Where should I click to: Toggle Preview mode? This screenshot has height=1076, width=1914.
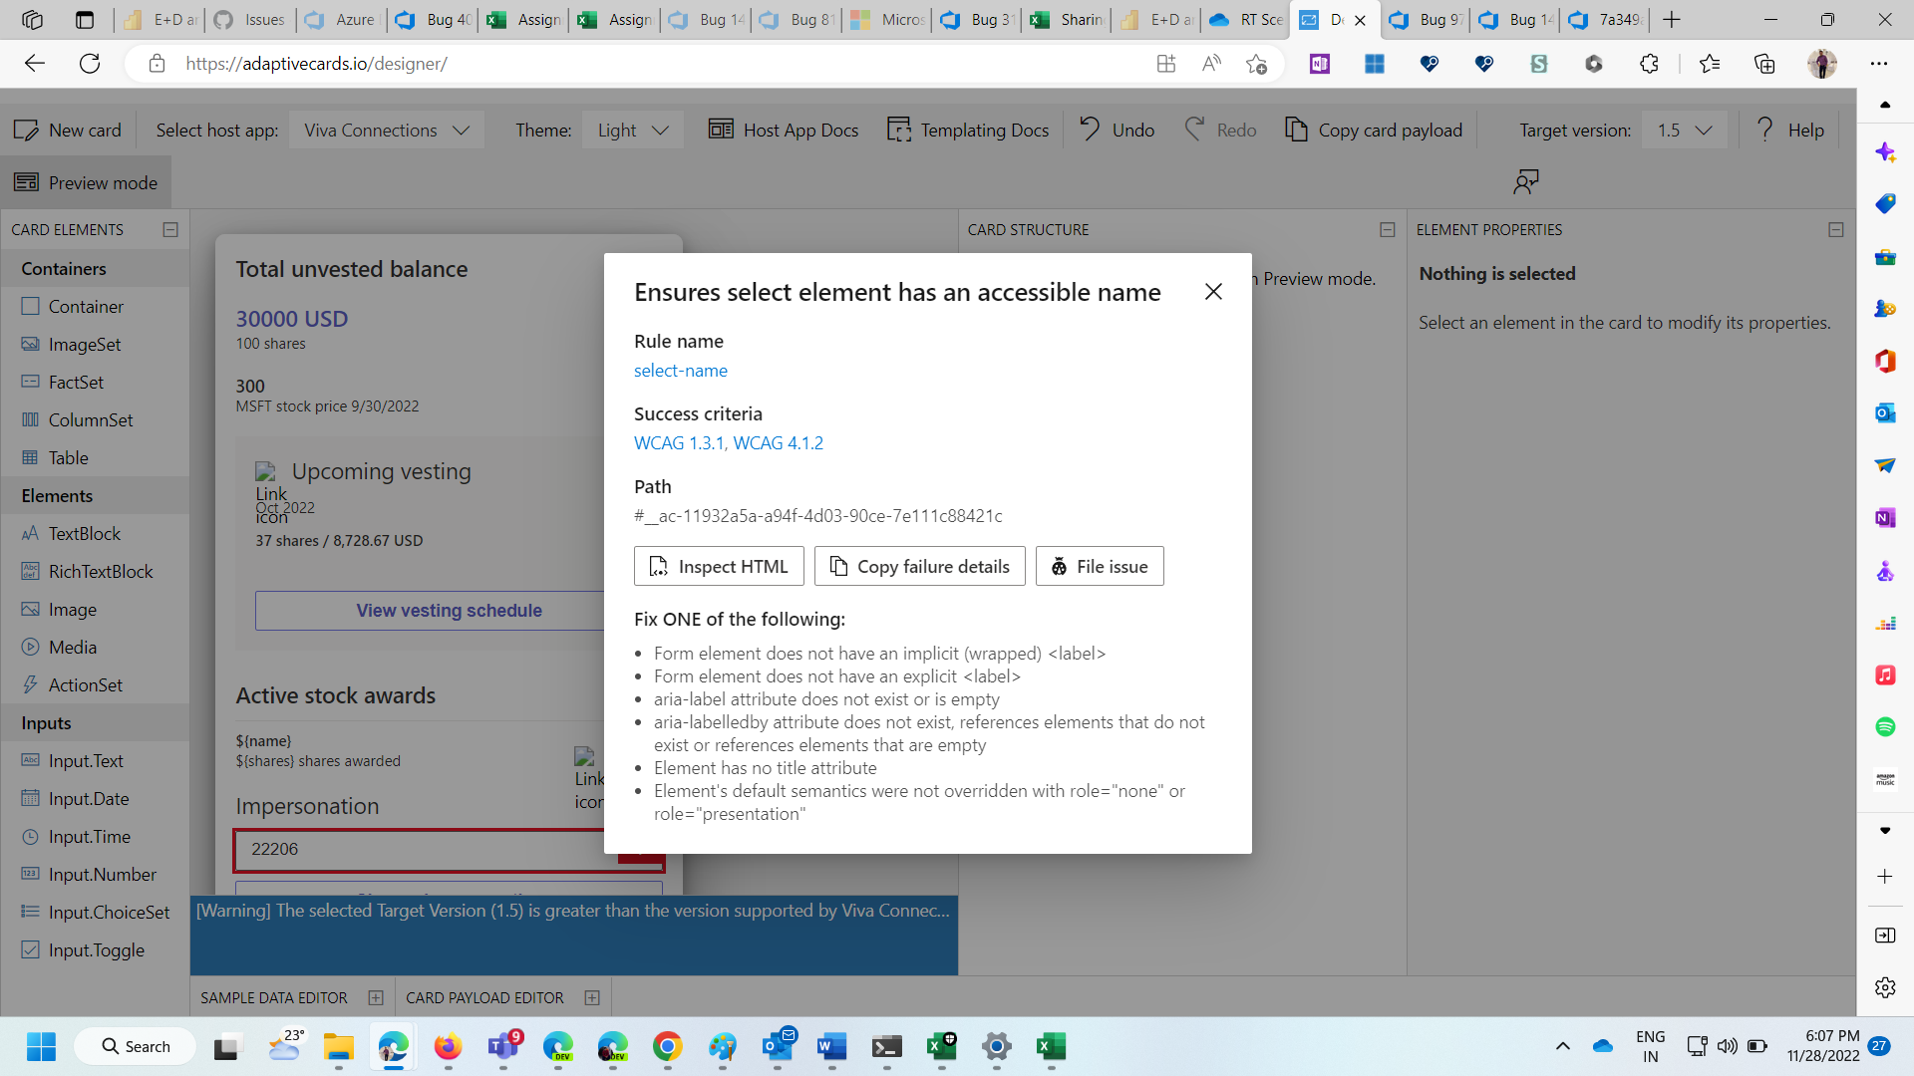coord(86,182)
